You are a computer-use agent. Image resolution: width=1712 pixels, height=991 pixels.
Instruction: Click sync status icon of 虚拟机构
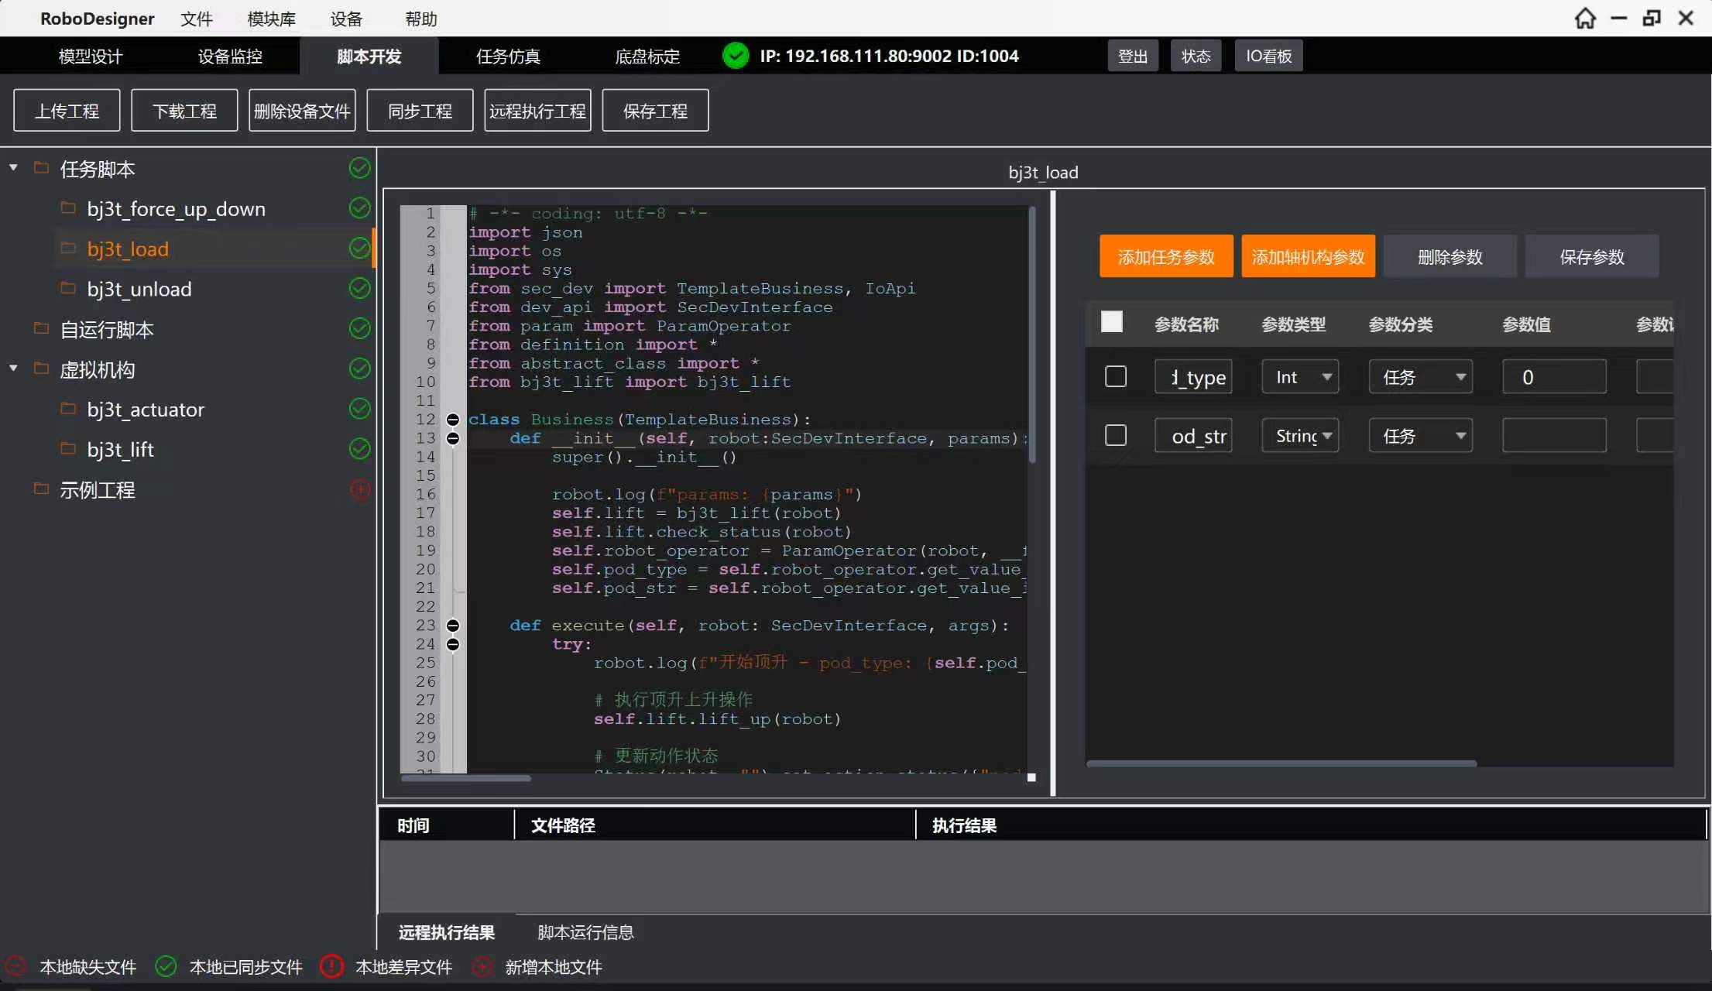click(x=359, y=369)
